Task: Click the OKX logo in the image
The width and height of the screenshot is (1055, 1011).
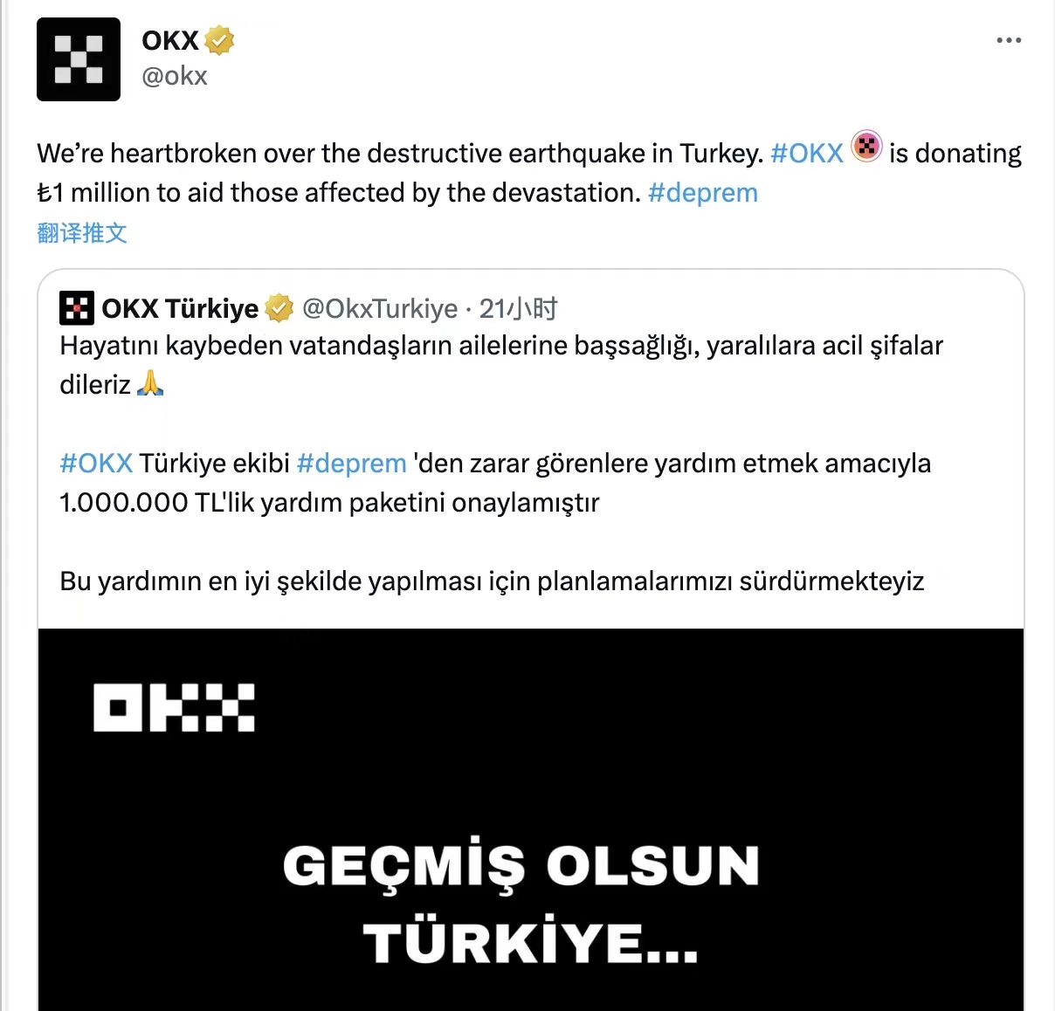Action: pyautogui.click(x=174, y=707)
